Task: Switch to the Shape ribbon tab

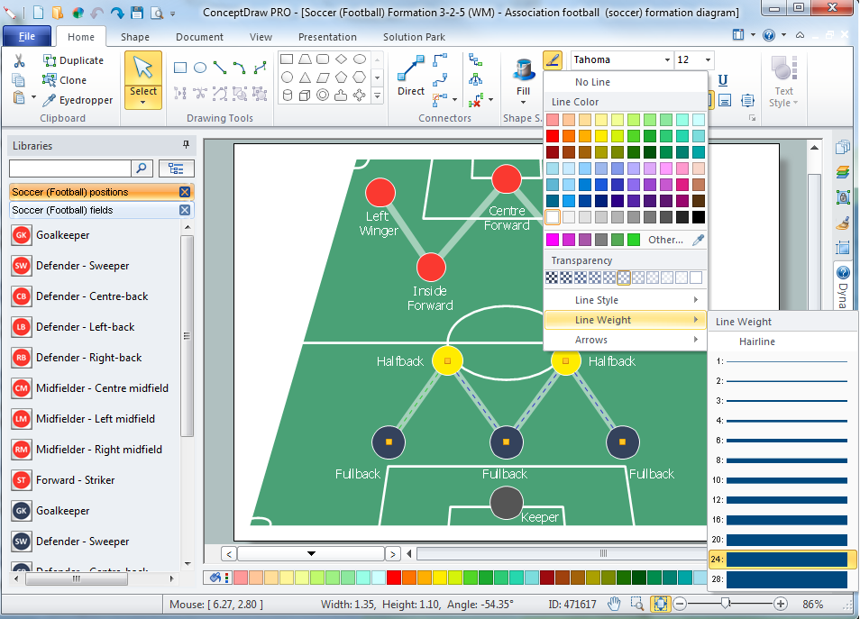Action: point(136,37)
